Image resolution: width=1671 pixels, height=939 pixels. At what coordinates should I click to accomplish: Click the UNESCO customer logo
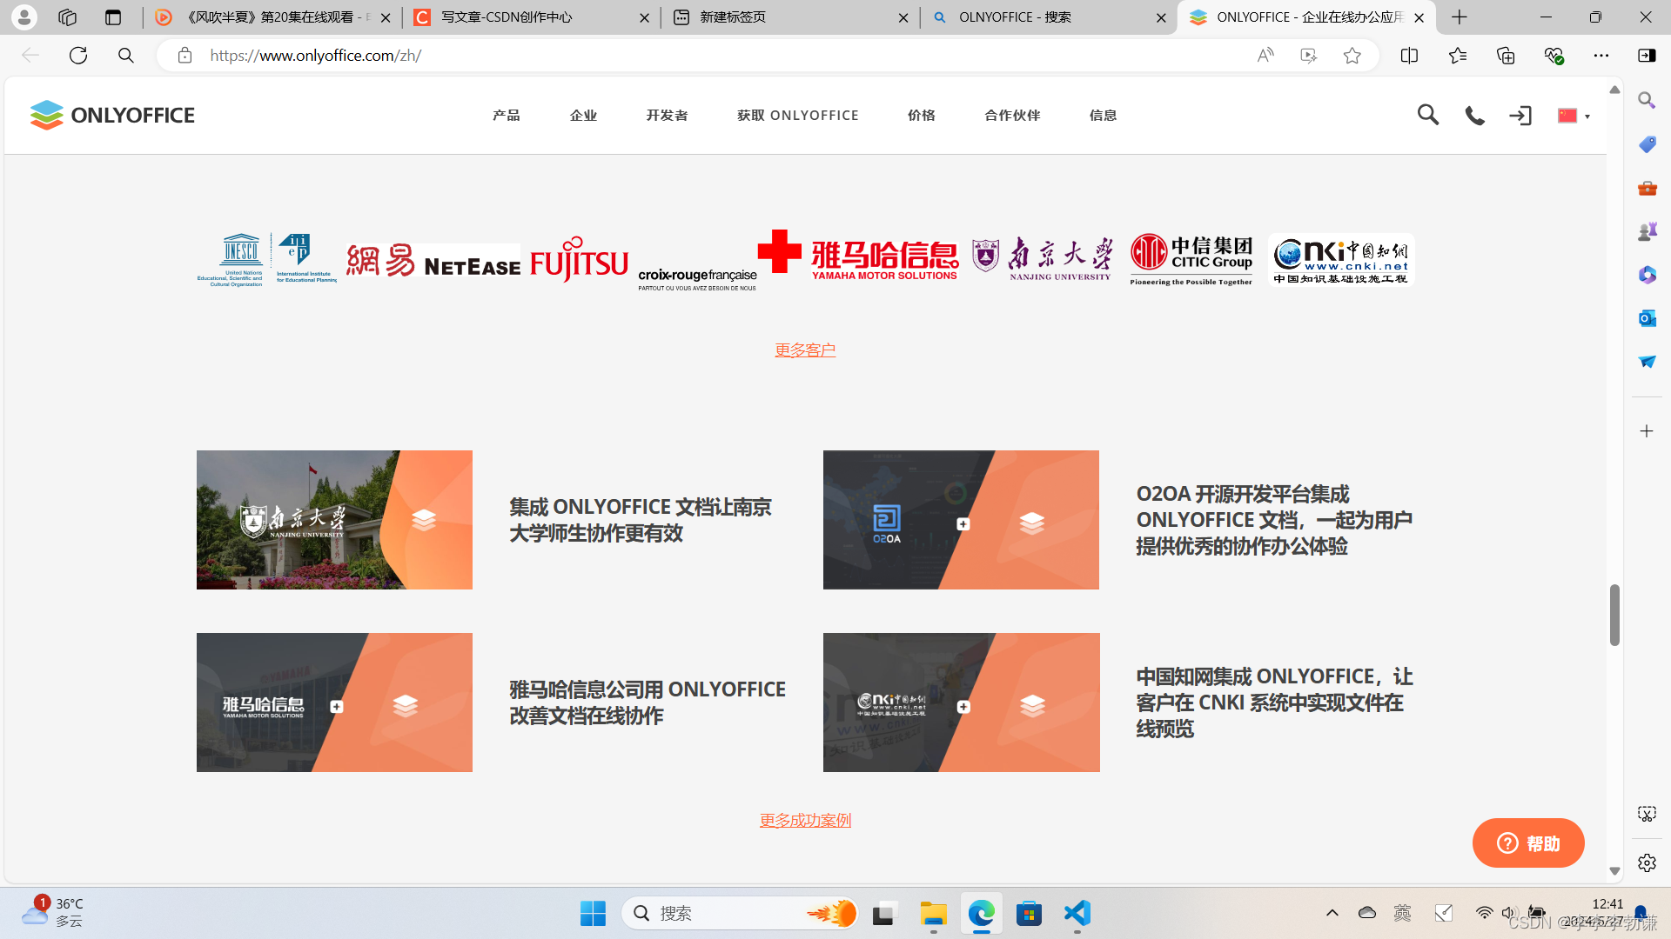[267, 259]
